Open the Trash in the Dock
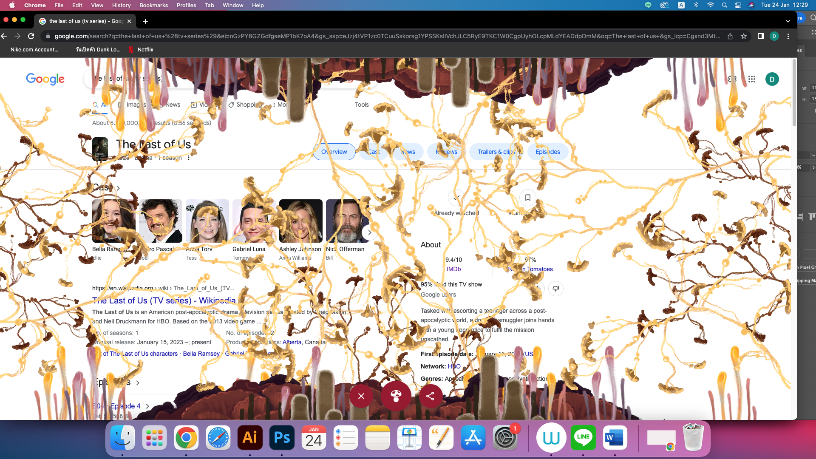The image size is (816, 459). pyautogui.click(x=693, y=438)
